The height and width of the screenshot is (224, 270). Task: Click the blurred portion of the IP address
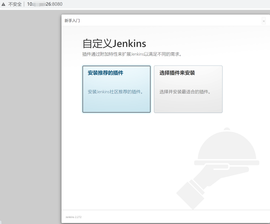38,4
